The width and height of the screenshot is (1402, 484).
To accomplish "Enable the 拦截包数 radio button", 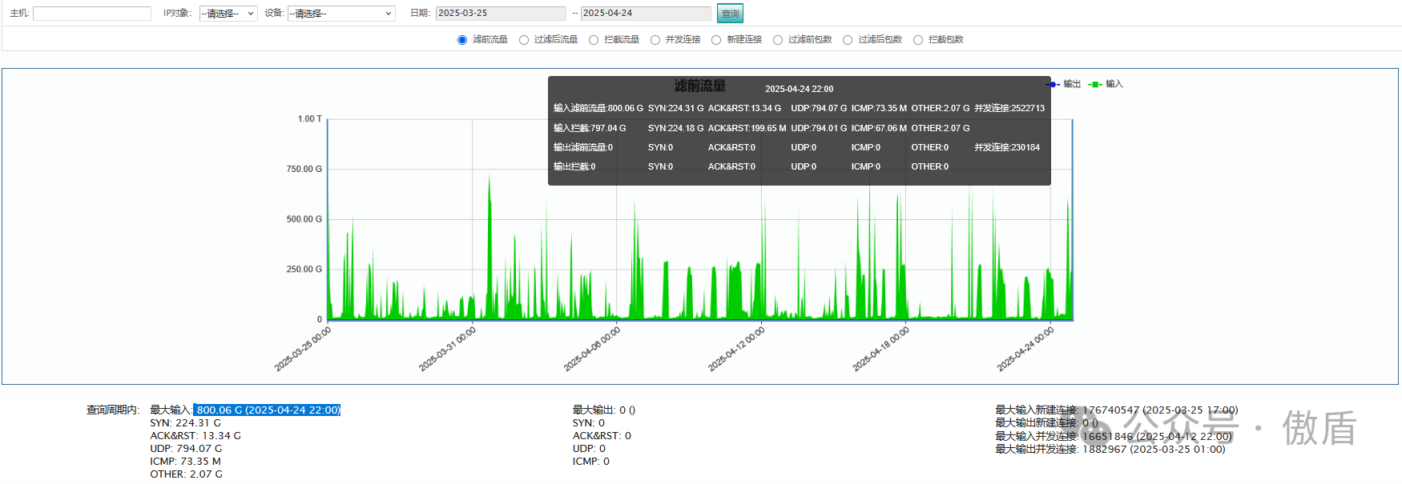I will pos(918,40).
